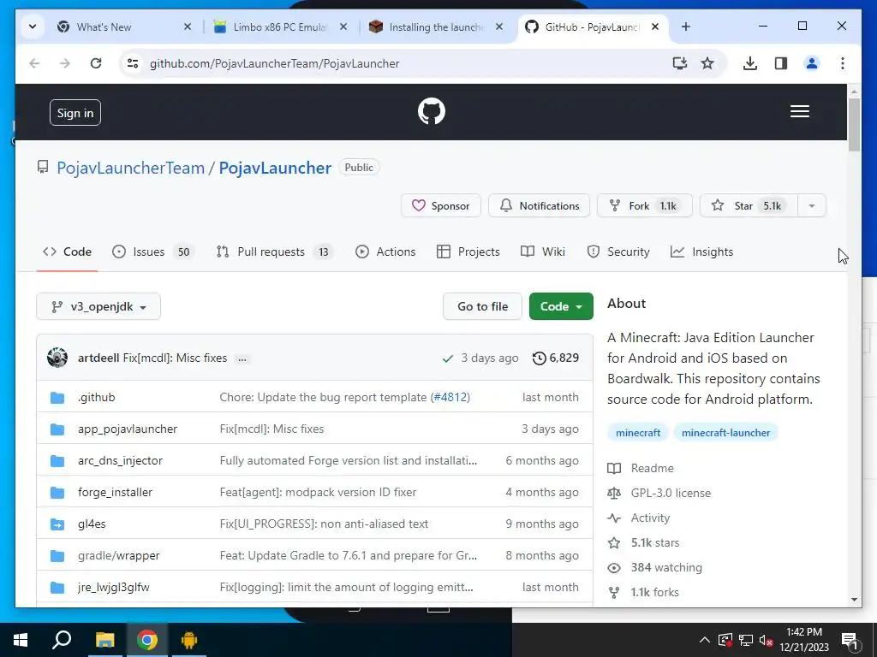The height and width of the screenshot is (657, 877).
Task: Open the Insights tab
Action: [701, 252]
